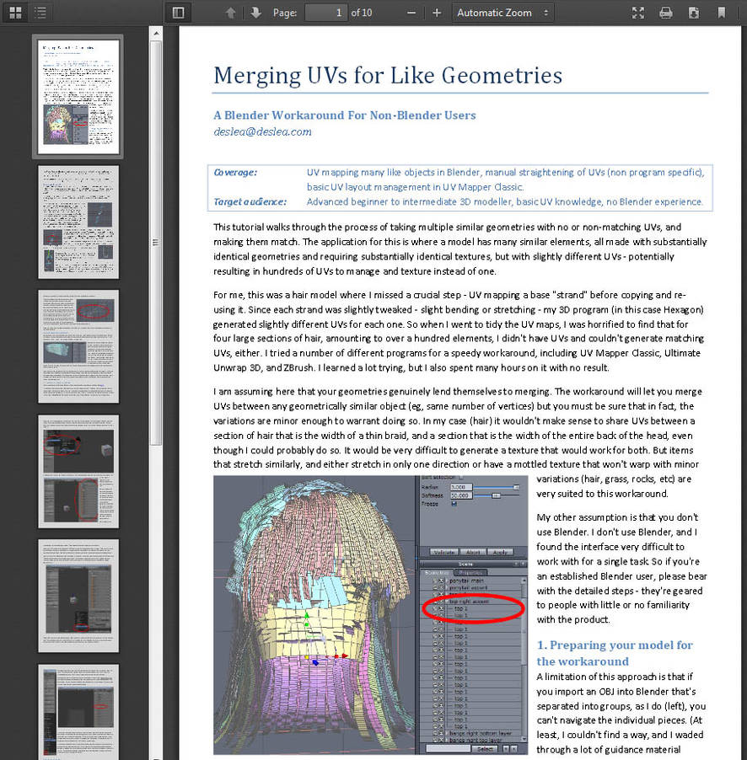Toggle the navigation sidebar panel
This screenshot has height=760, width=747.
coord(178,13)
